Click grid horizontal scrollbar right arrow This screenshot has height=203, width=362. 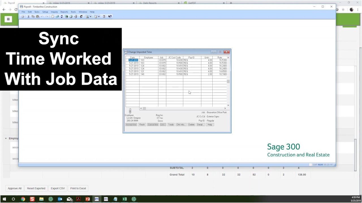(x=225, y=108)
